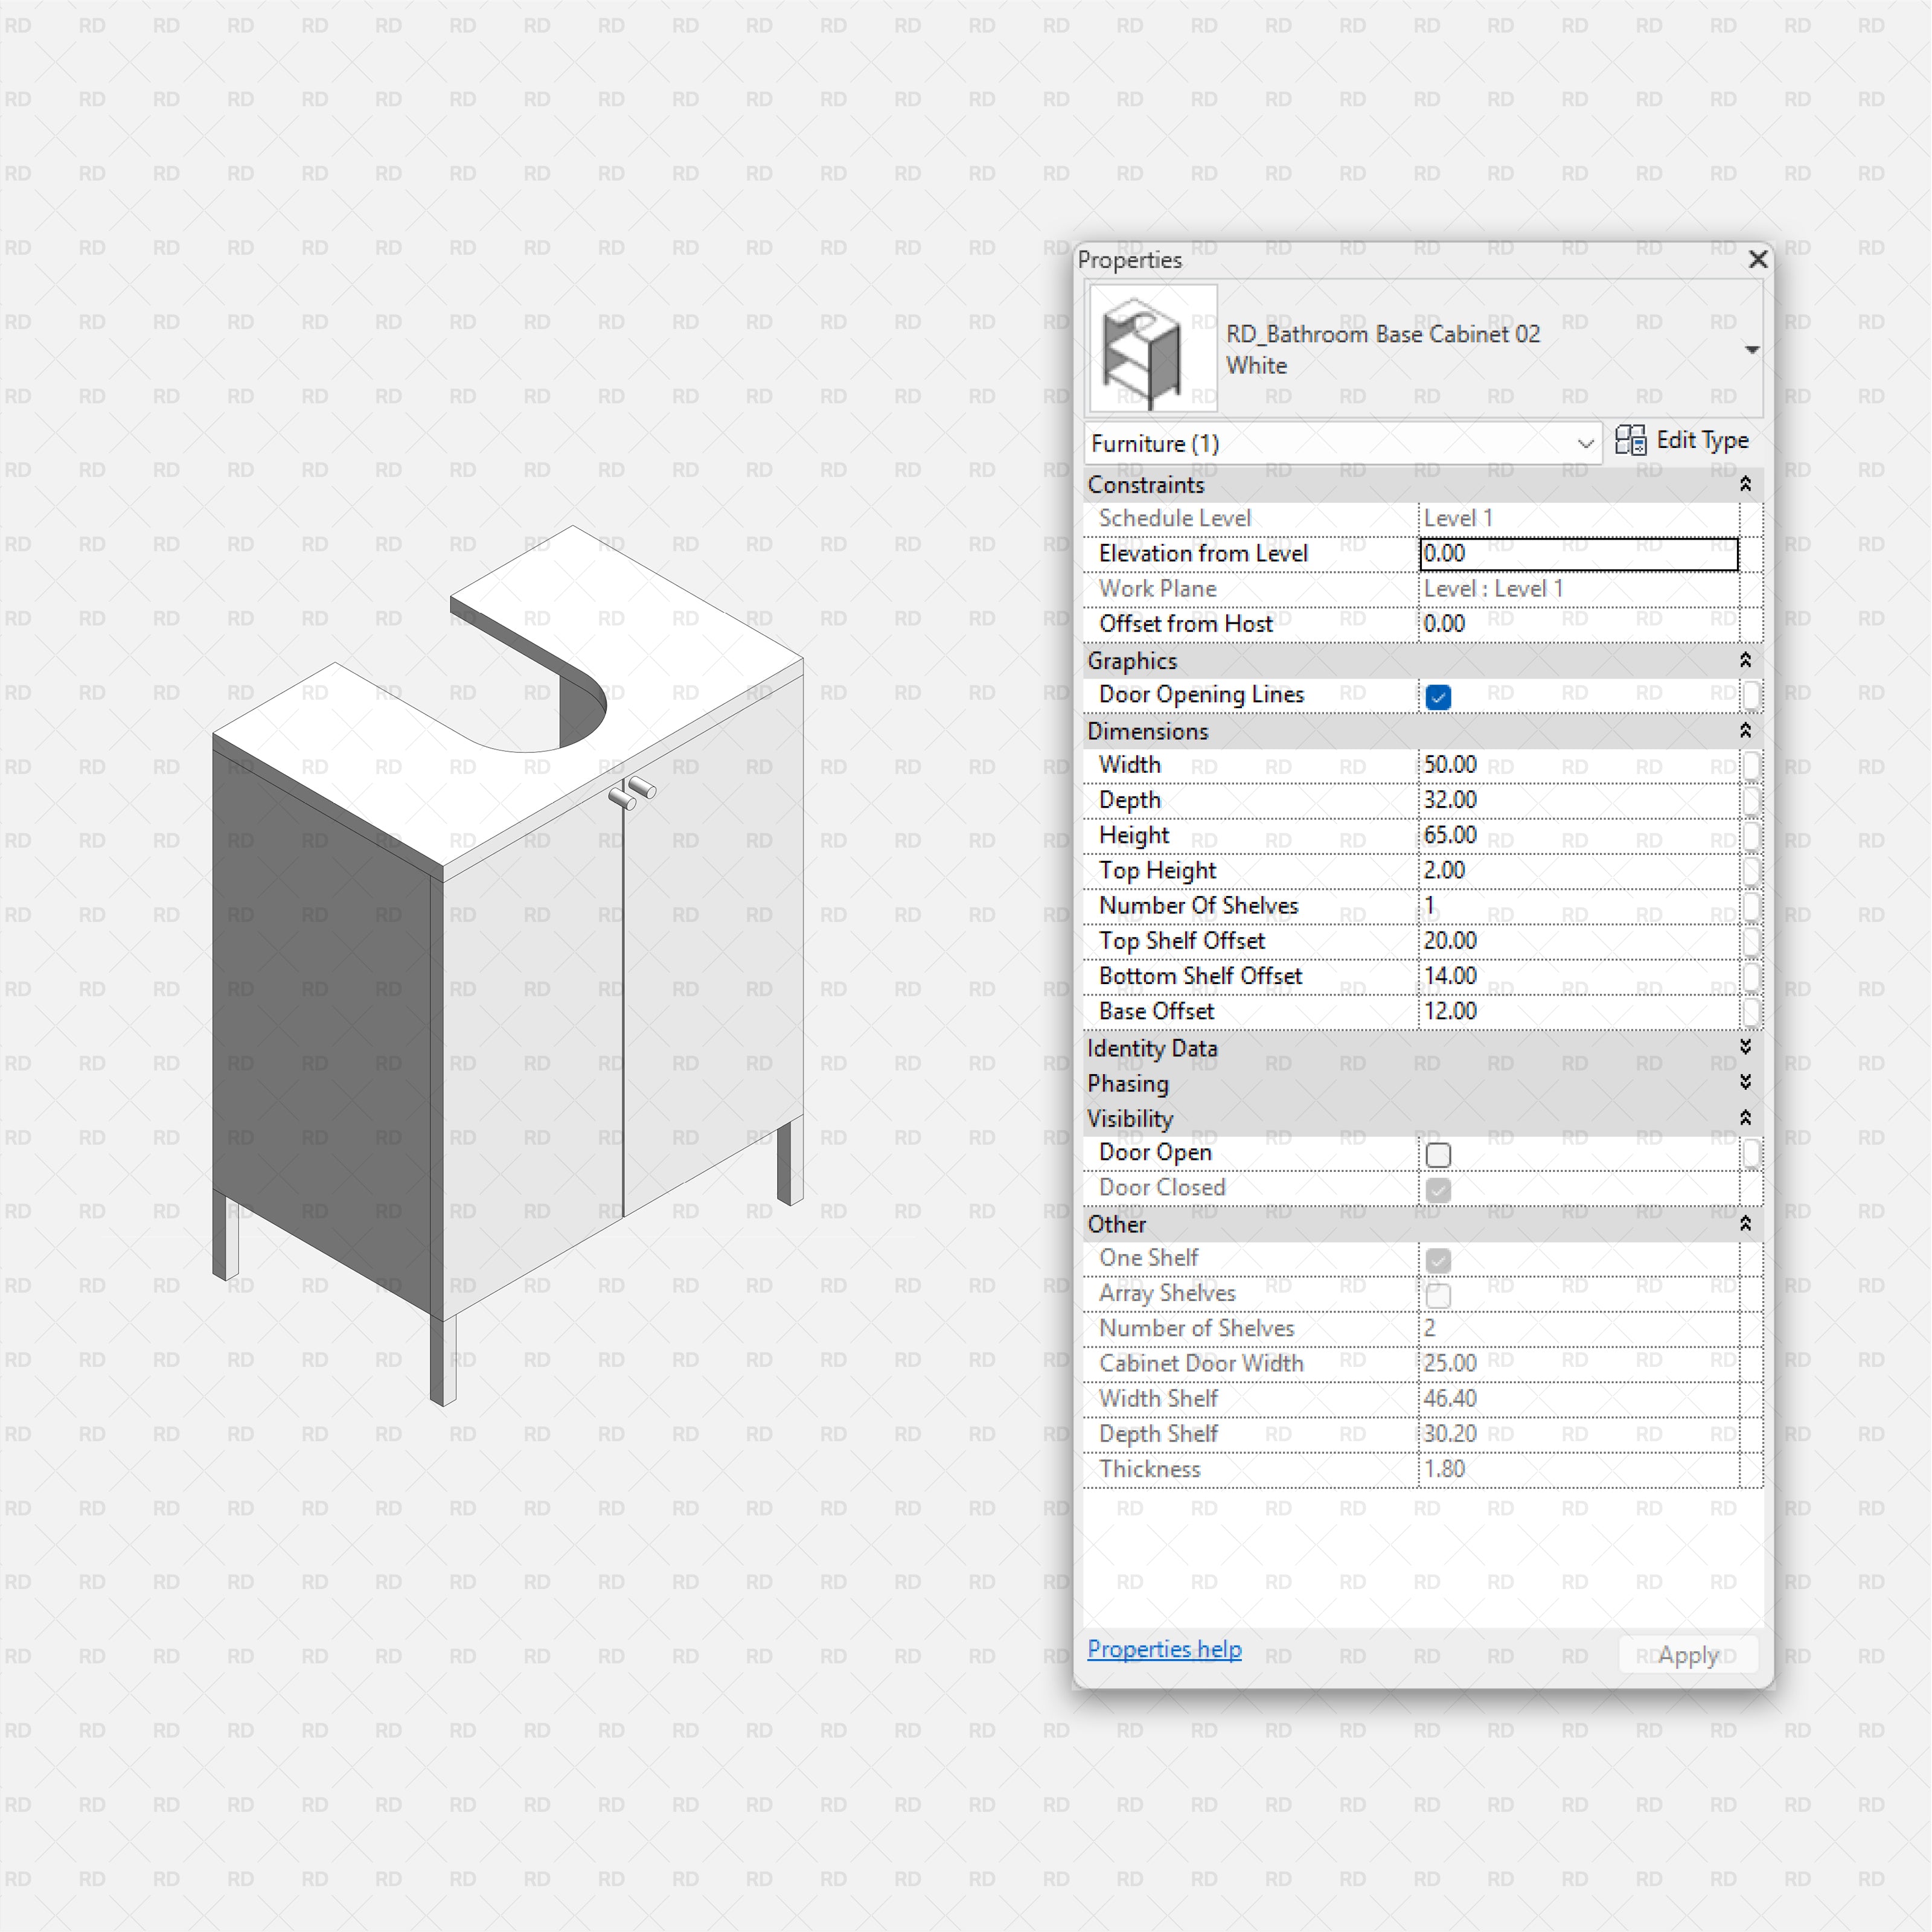The width and height of the screenshot is (1932, 1932).
Task: Collapse the Dimensions section
Action: click(x=1745, y=731)
